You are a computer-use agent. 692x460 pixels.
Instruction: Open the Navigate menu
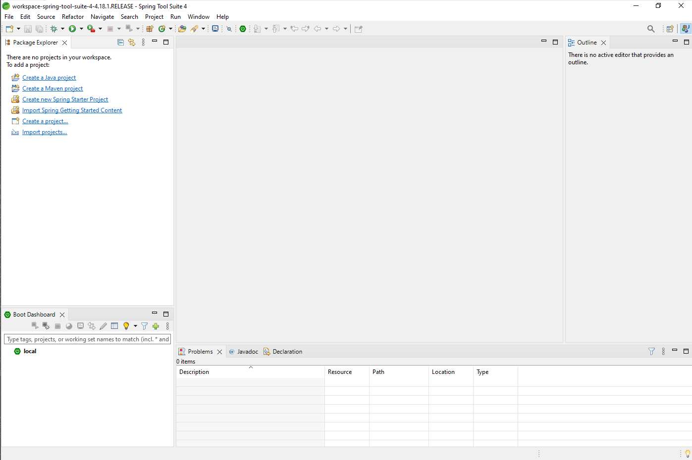(102, 17)
